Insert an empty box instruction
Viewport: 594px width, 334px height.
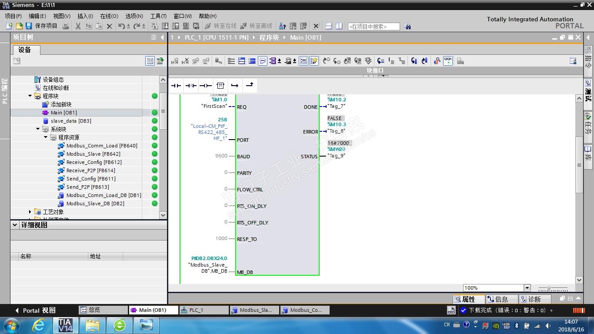point(220,86)
